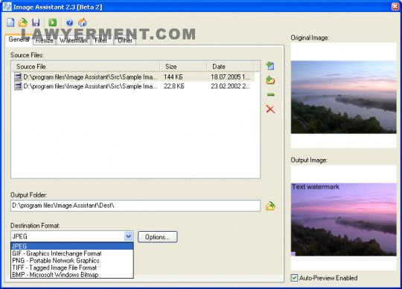
Task: Click the Browse output folder icon
Action: 270,206
